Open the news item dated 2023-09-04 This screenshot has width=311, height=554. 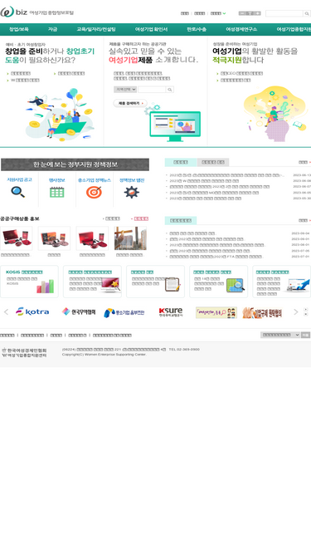[192, 233]
